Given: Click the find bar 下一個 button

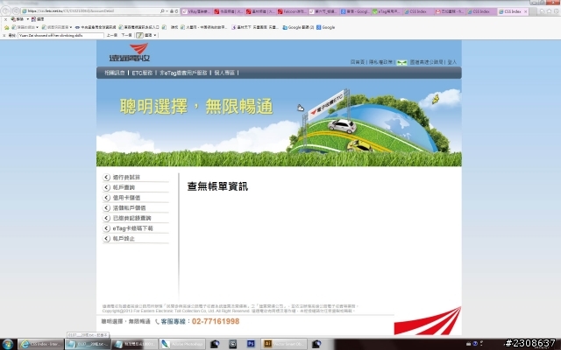Looking at the screenshot, I should coord(126,35).
